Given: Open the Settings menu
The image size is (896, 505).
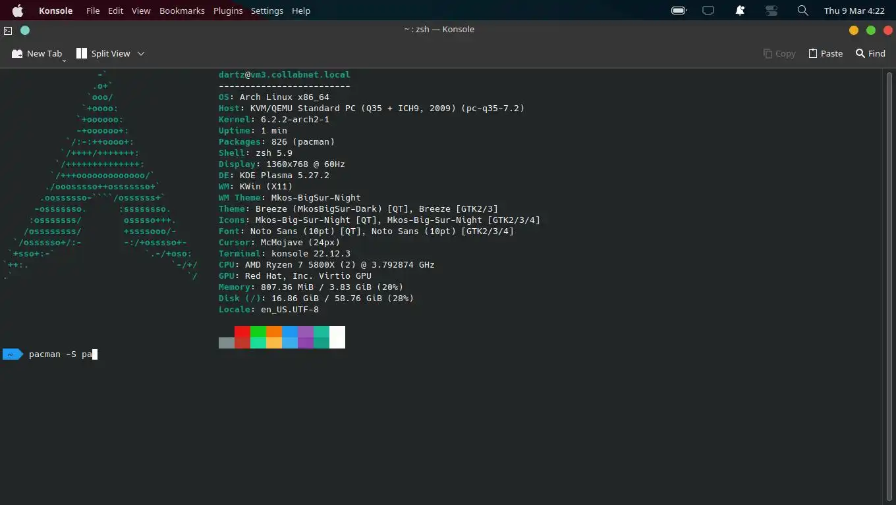Looking at the screenshot, I should pyautogui.click(x=267, y=11).
